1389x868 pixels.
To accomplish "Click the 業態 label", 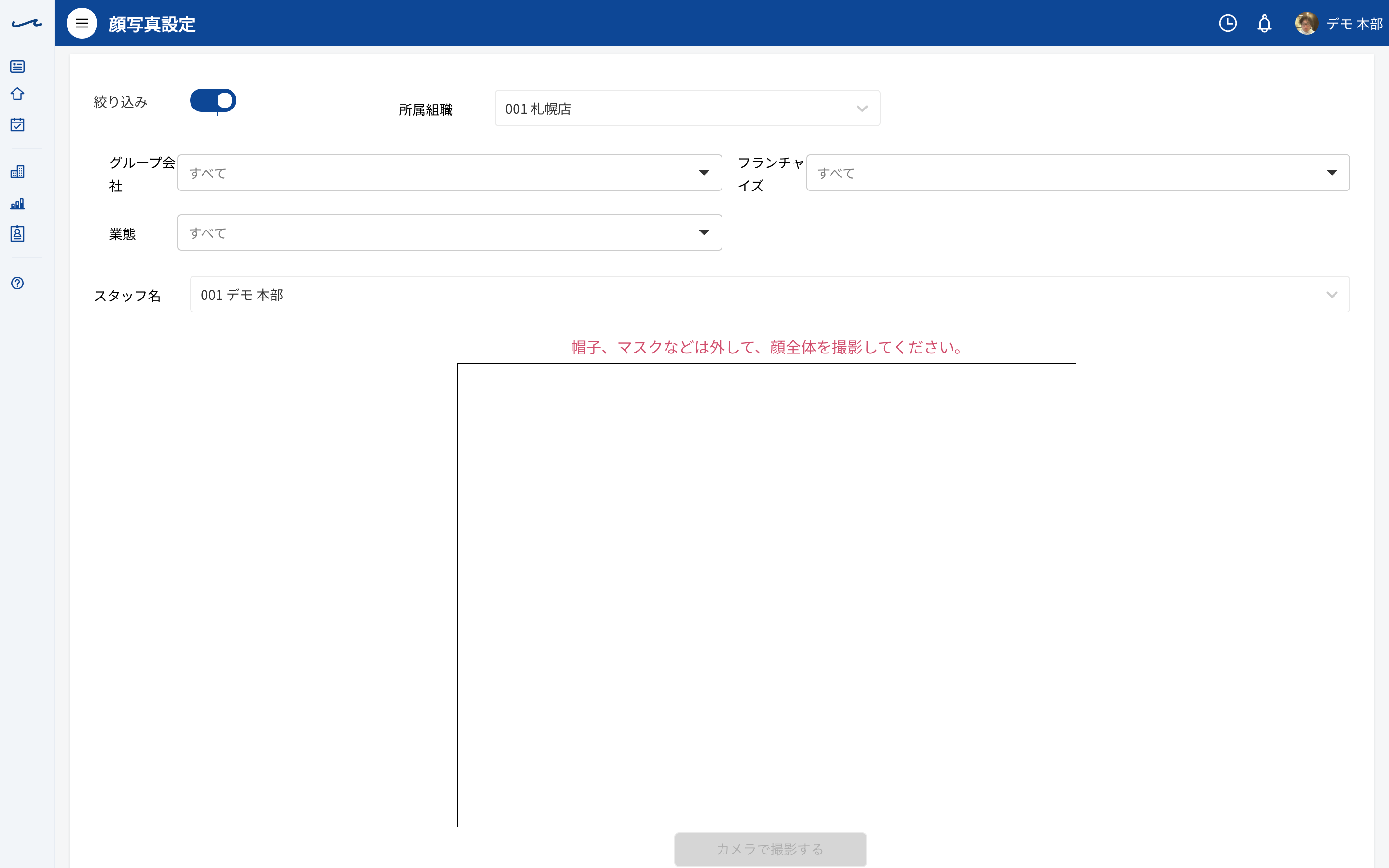I will (122, 234).
